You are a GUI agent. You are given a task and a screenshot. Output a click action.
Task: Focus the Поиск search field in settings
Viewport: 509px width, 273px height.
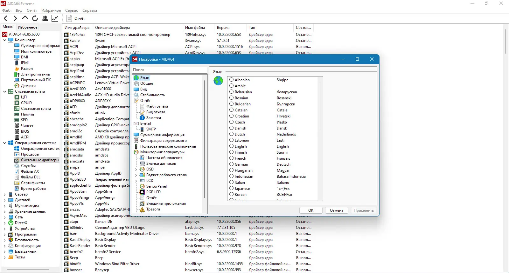tap(170, 70)
